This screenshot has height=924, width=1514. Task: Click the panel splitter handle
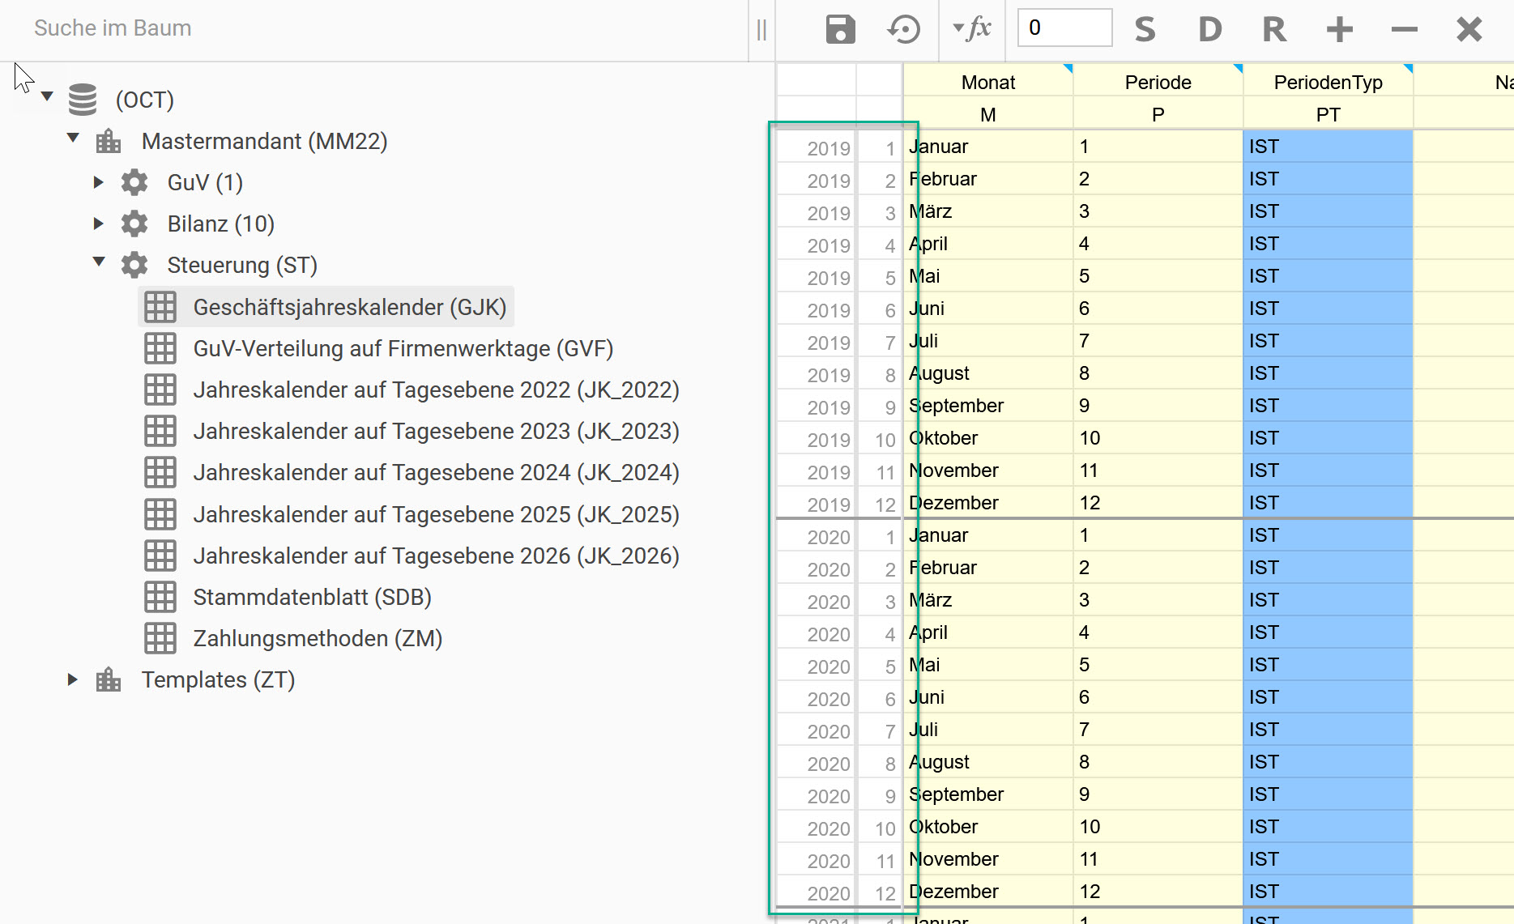761,30
